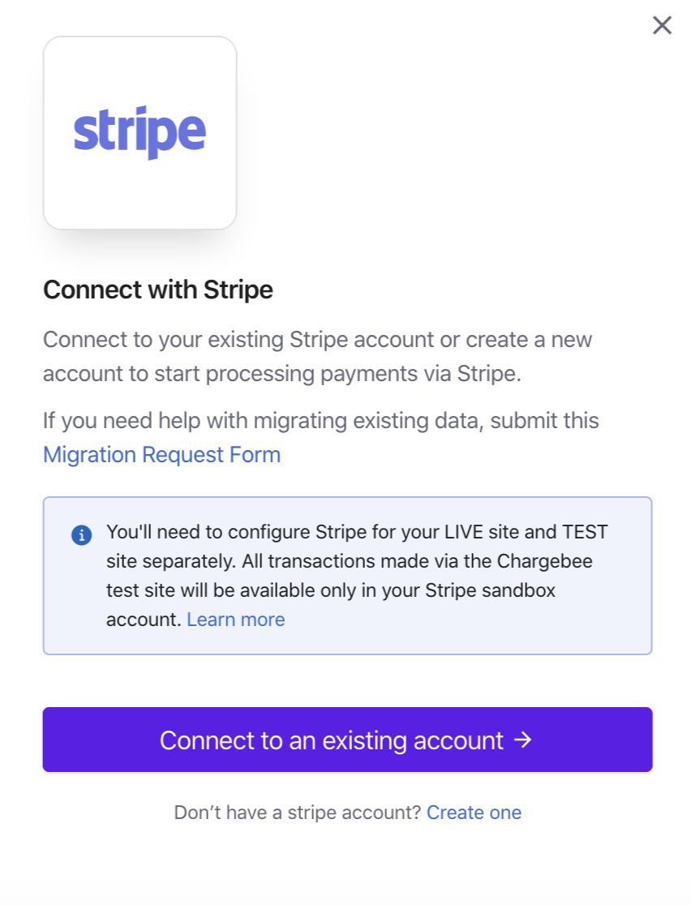Click the blue info icon in the notice
Screen dimensions: 691x905
click(x=81, y=535)
